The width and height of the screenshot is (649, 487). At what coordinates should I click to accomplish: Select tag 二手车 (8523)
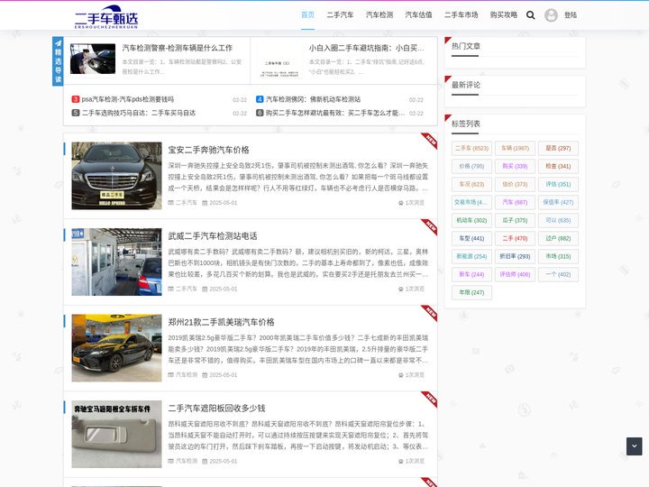tap(471, 148)
